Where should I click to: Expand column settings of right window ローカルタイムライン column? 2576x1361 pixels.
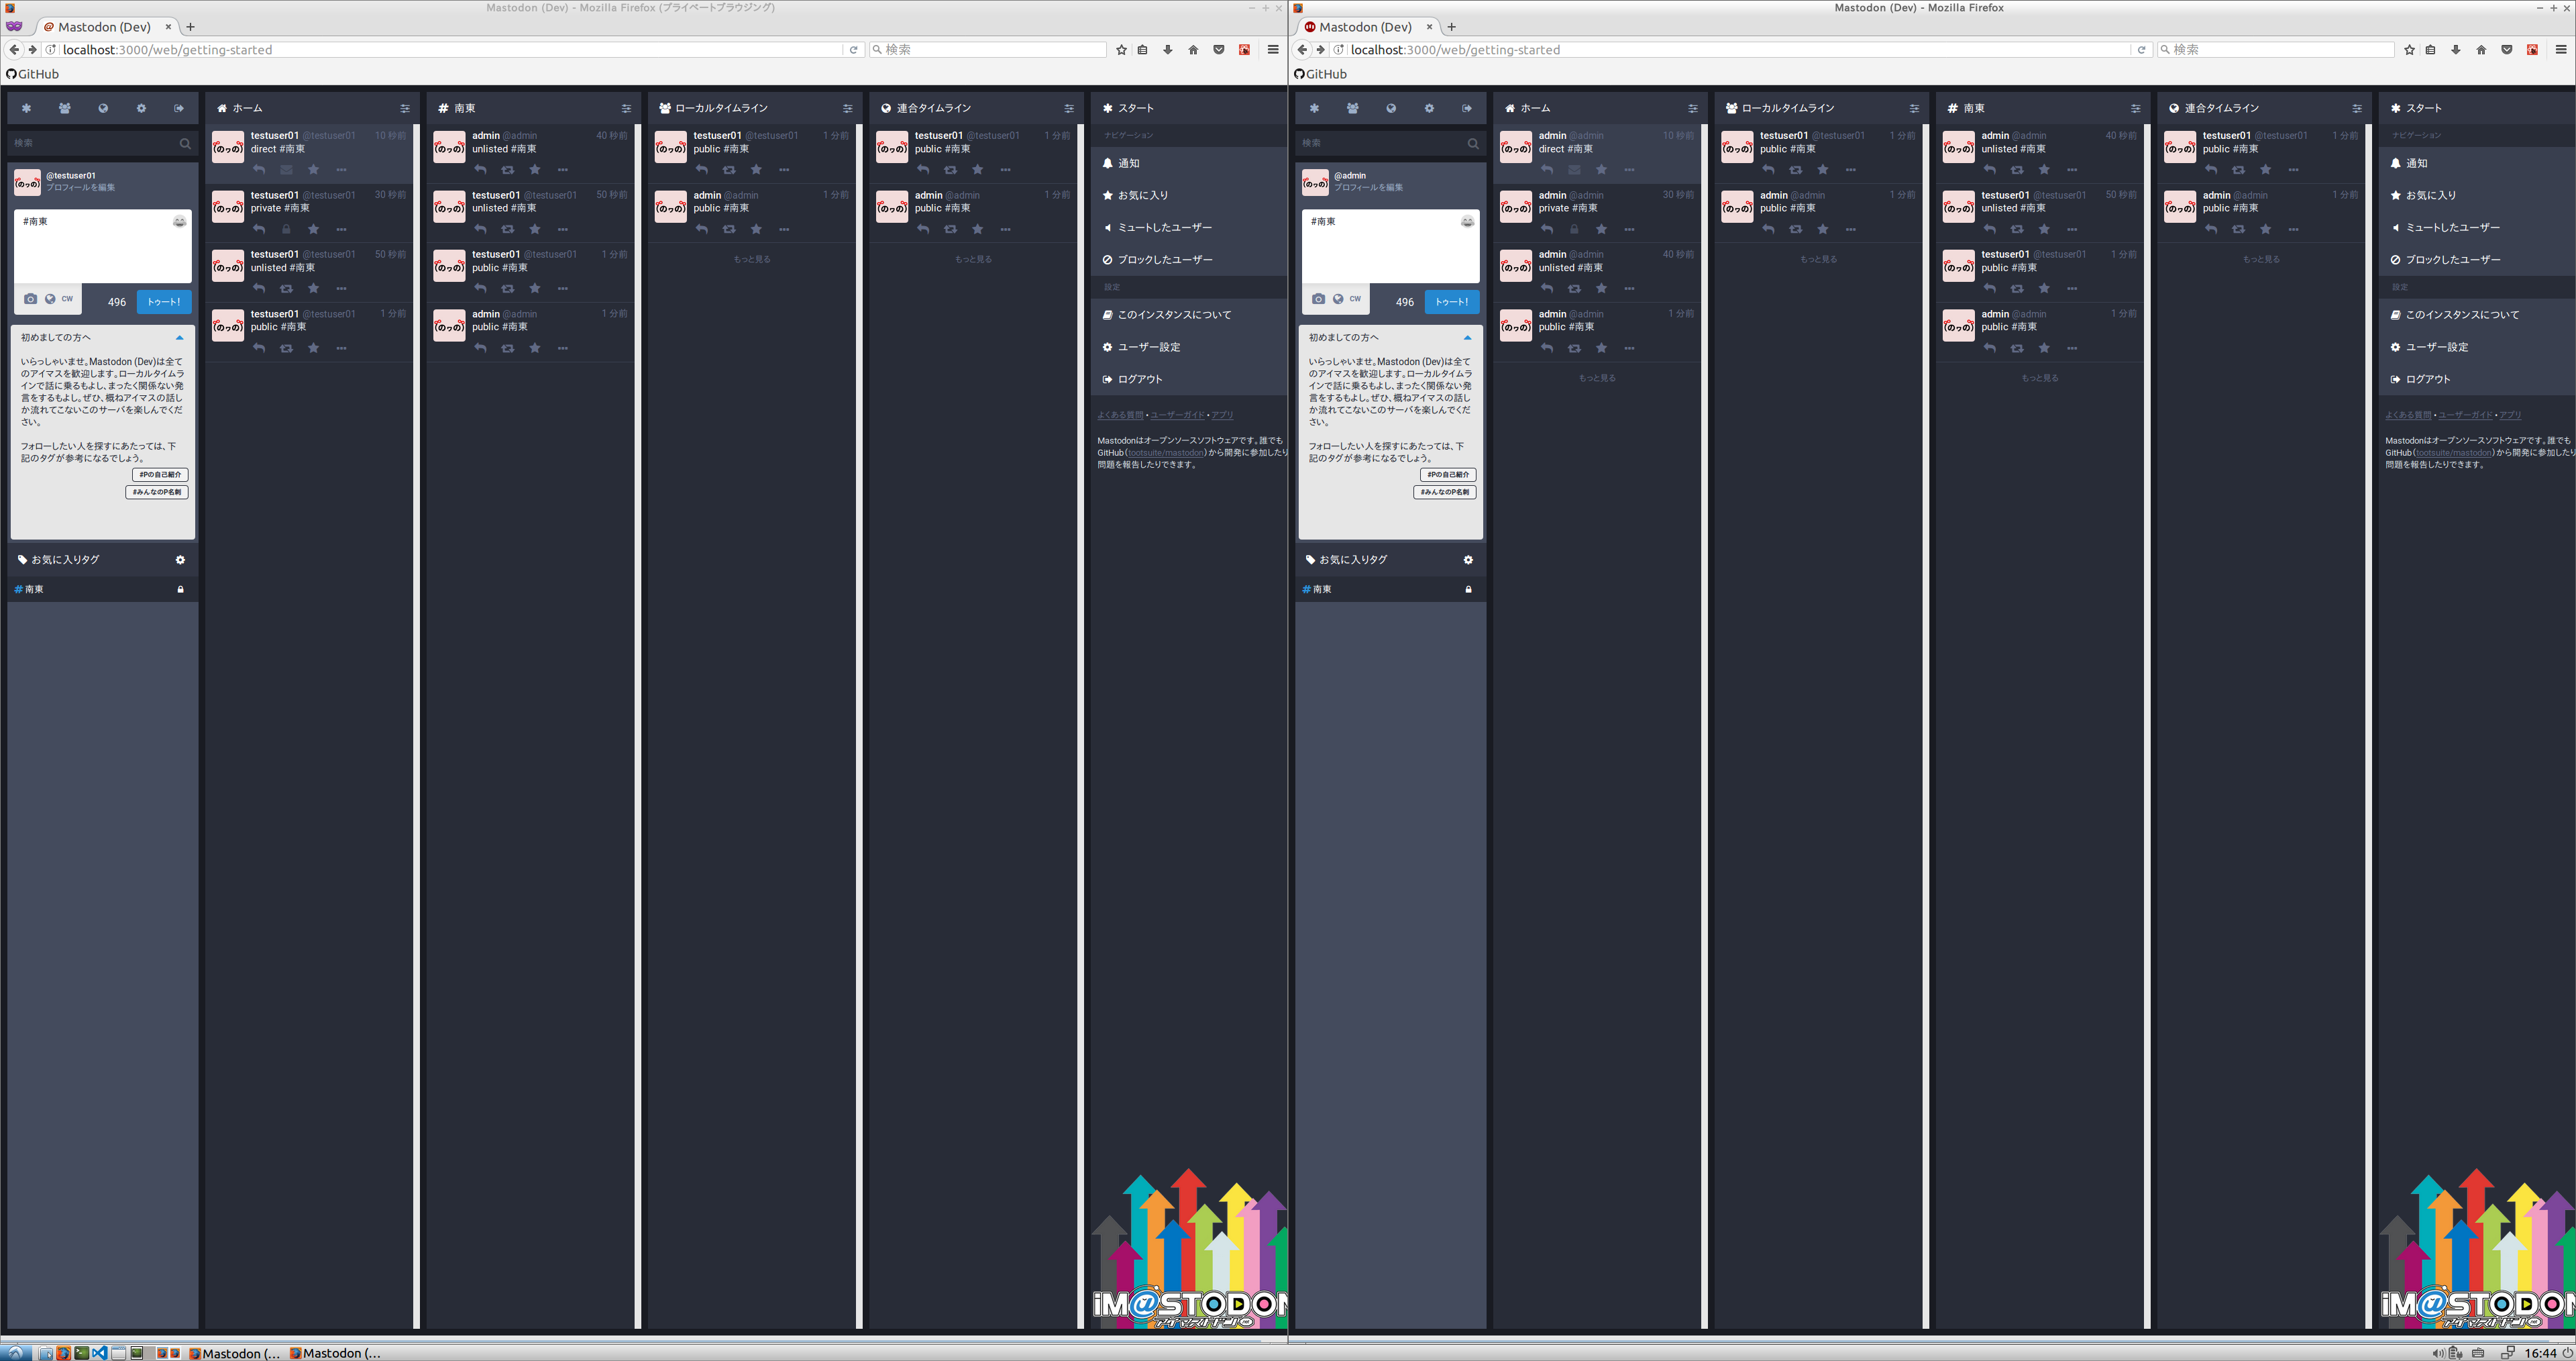(1914, 108)
